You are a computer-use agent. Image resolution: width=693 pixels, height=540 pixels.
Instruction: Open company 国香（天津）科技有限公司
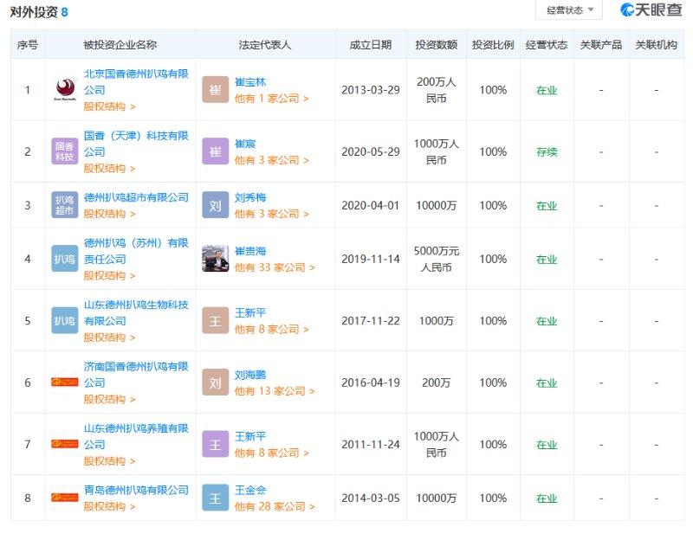pos(136,144)
